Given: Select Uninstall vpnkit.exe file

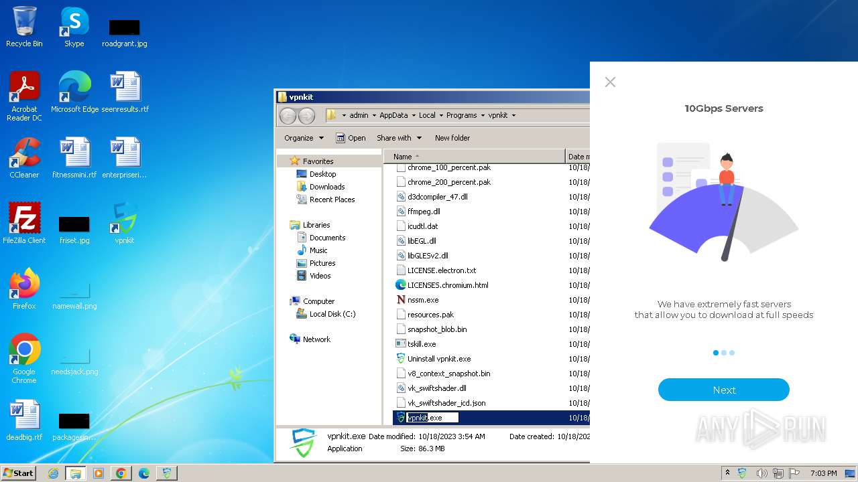Looking at the screenshot, I should pos(439,359).
